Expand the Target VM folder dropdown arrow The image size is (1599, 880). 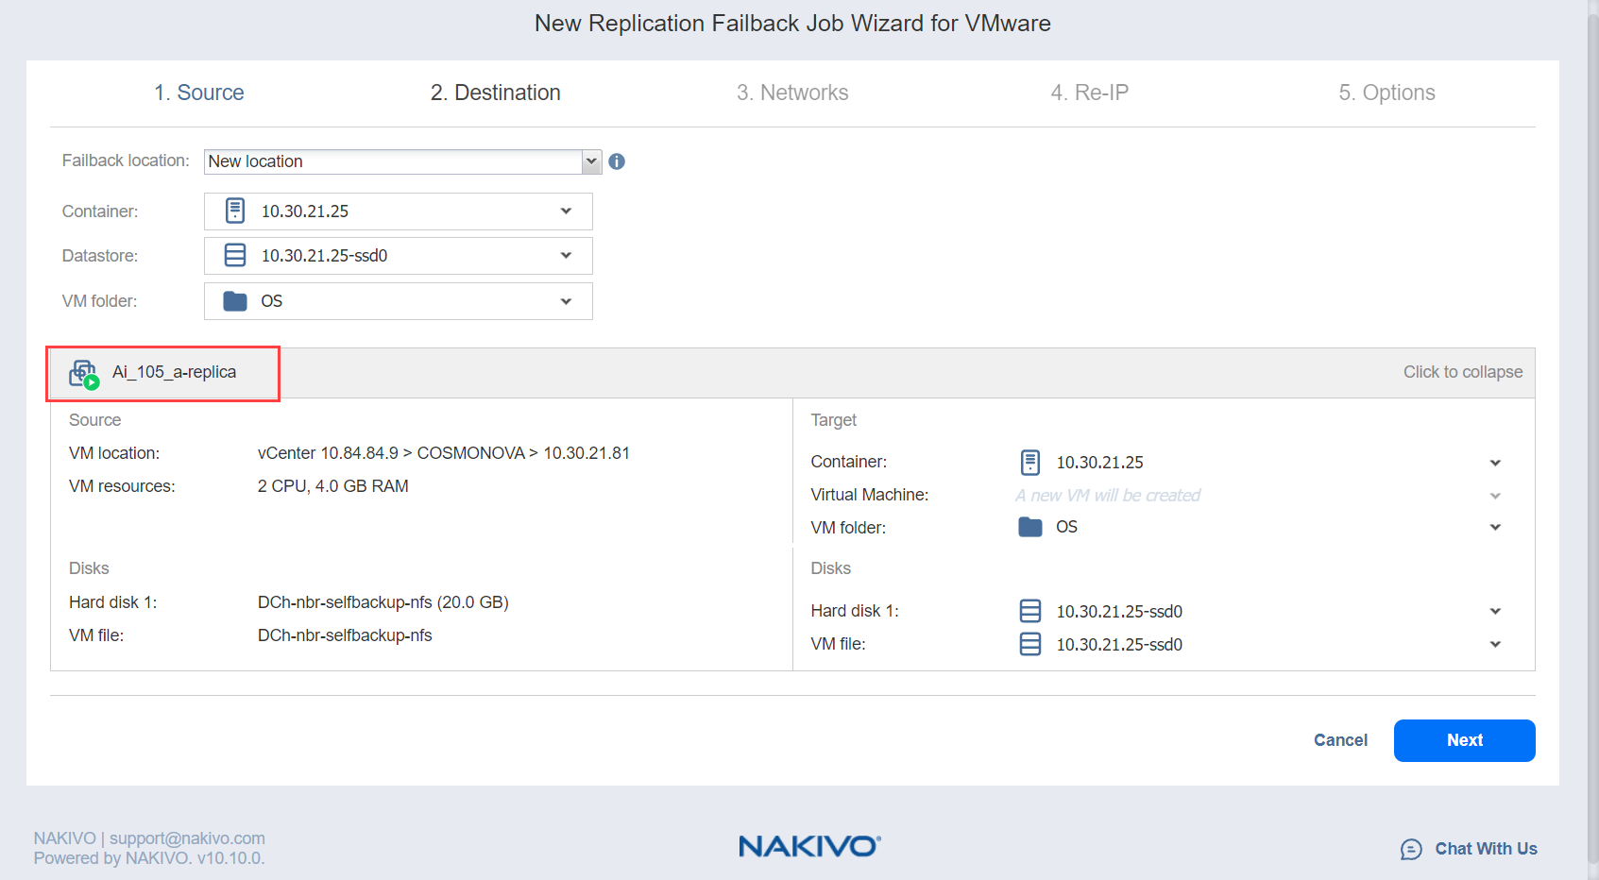[x=1495, y=527]
